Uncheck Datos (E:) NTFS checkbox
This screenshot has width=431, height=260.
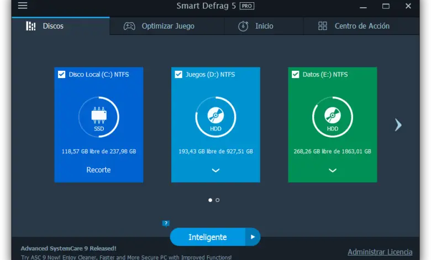pos(295,74)
